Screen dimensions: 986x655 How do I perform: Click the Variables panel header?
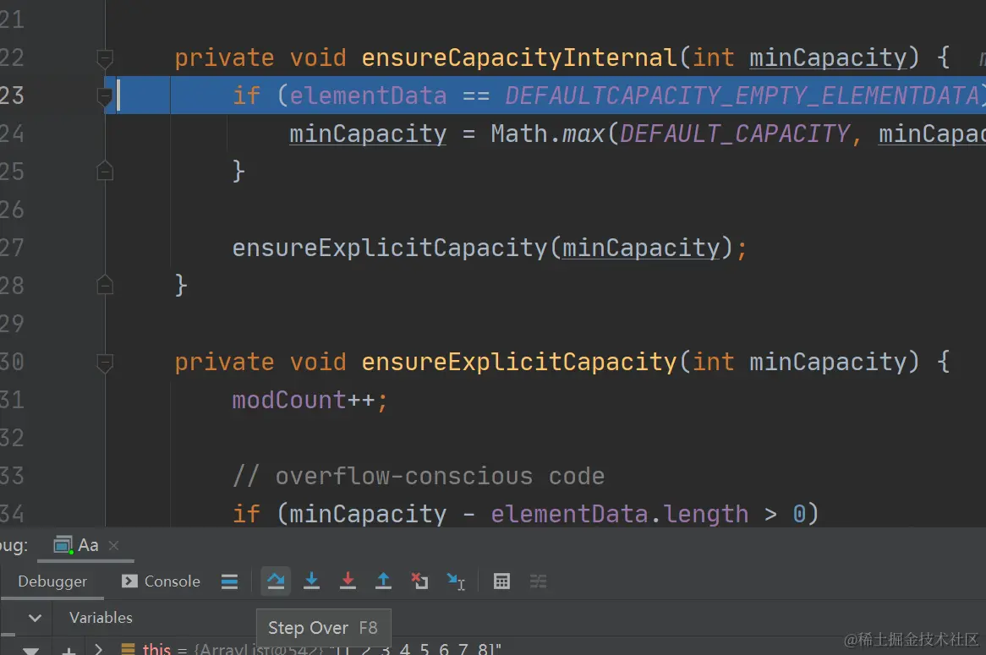(x=101, y=618)
